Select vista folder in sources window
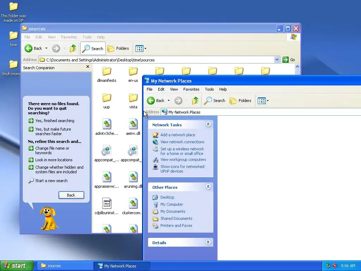This screenshot has height=271, width=361. click(133, 101)
